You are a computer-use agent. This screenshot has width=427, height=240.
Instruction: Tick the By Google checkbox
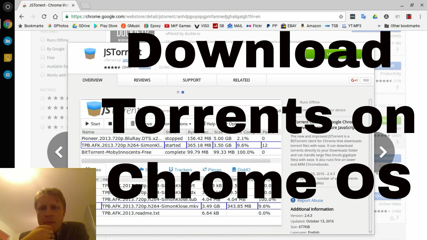pos(43,48)
